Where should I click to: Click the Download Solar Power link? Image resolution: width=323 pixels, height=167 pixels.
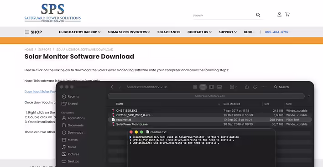[x=40, y=91]
